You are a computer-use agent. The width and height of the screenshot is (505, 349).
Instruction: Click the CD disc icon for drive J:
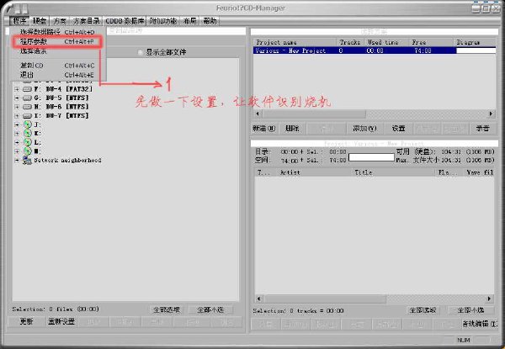28,124
